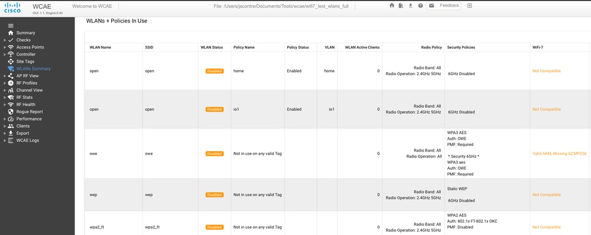
Task: Click the WLANs Summary wifi-lock icon
Action: [11, 69]
